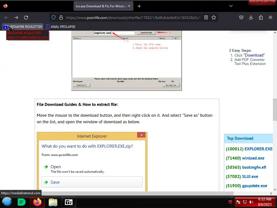This screenshot has height=208, width=277.
Task: Open green notes app on taskbar
Action: coord(22,202)
